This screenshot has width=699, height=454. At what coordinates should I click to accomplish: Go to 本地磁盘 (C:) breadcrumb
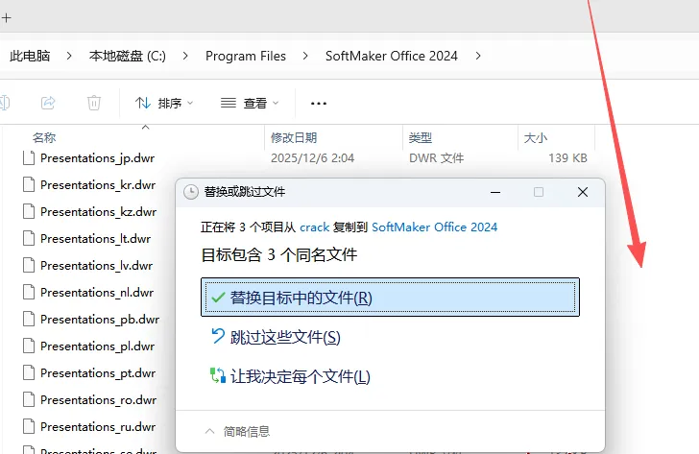127,56
